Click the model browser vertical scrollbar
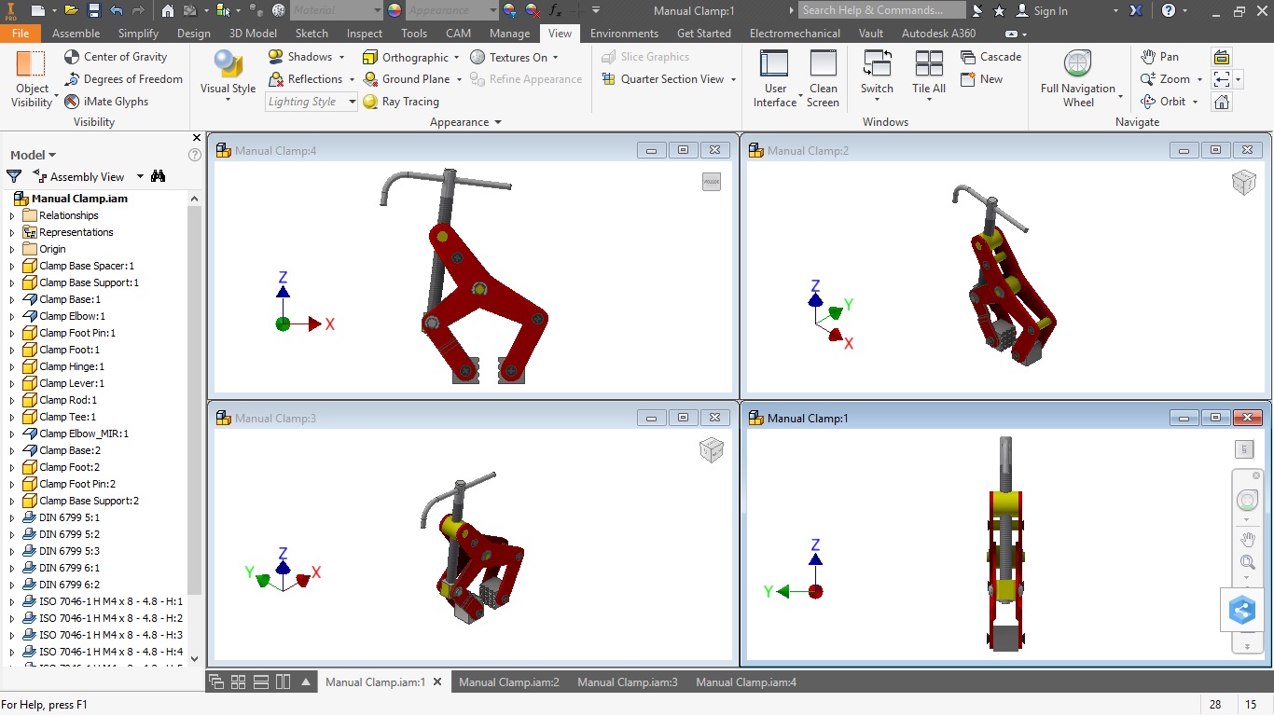This screenshot has width=1274, height=716. [194, 401]
